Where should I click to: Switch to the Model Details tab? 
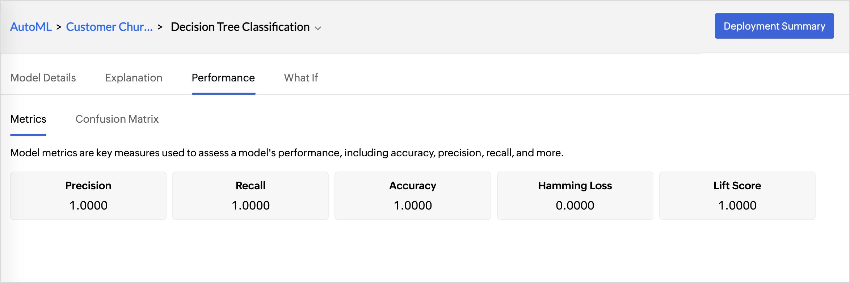point(43,78)
